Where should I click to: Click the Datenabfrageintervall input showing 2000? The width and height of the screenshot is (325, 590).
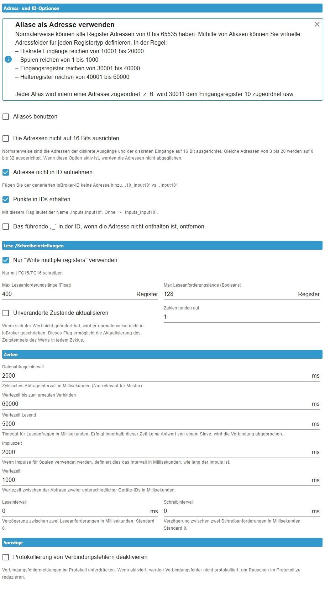156,376
